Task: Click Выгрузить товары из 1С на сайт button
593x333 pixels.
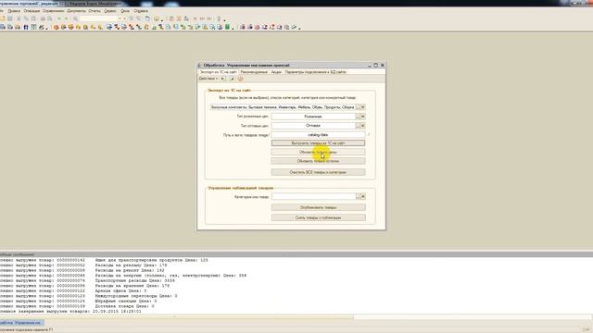Action: point(318,143)
